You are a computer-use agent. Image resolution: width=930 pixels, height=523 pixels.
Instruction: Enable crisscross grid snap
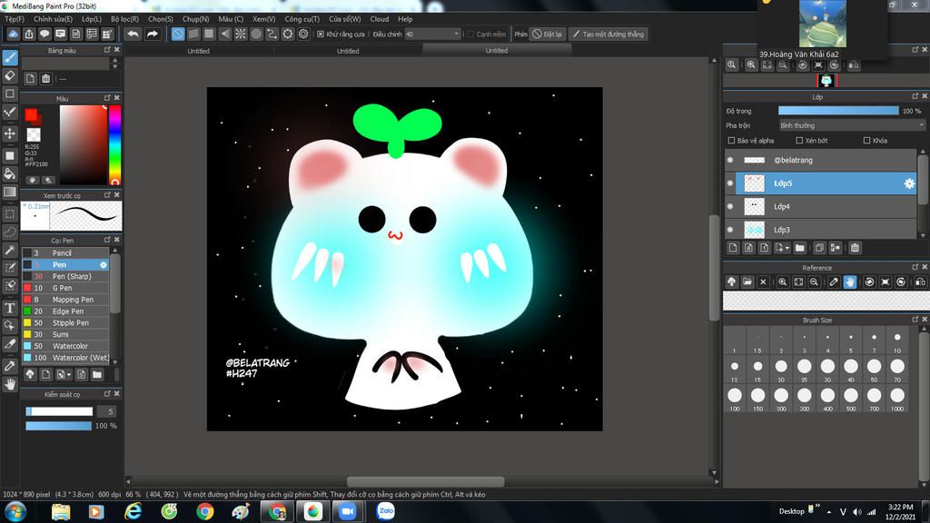coord(209,34)
